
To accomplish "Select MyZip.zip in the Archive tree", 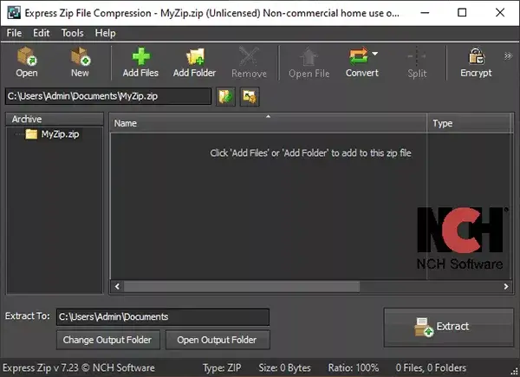I will click(60, 134).
